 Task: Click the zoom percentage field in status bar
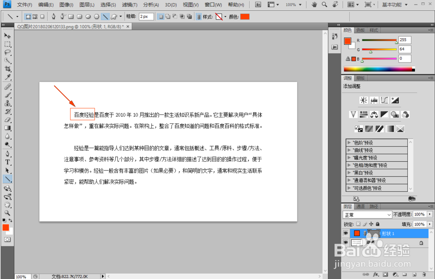click(22, 276)
